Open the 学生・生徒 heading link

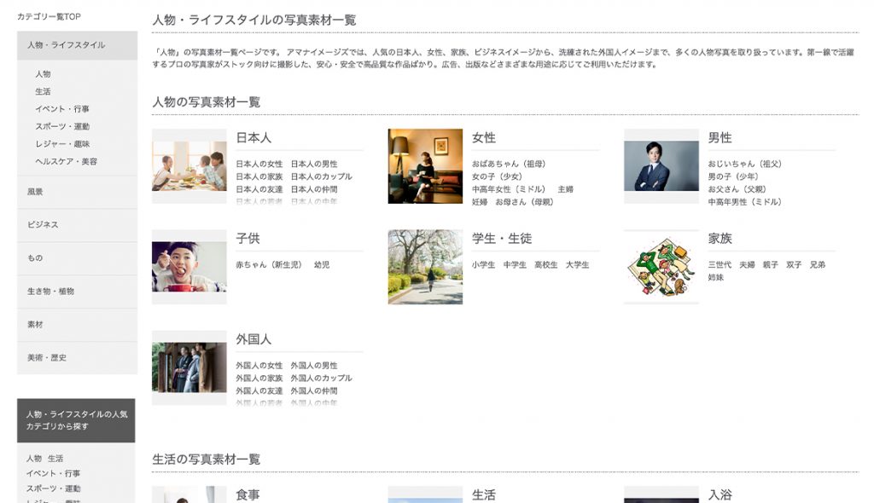[x=502, y=239]
